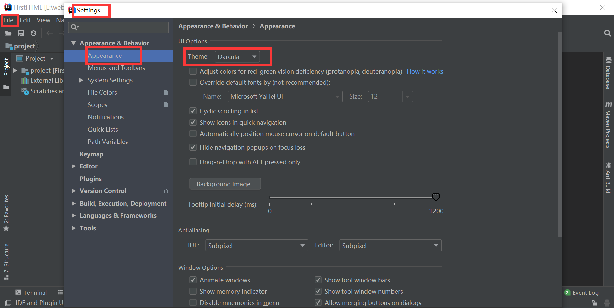614x308 pixels.
Task: Click the How it works link
Action: pos(425,71)
